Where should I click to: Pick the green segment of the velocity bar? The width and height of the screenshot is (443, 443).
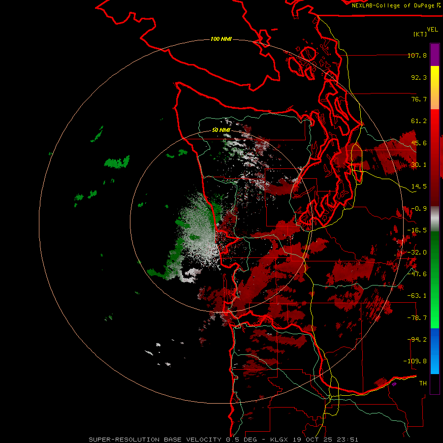[x=435, y=280]
